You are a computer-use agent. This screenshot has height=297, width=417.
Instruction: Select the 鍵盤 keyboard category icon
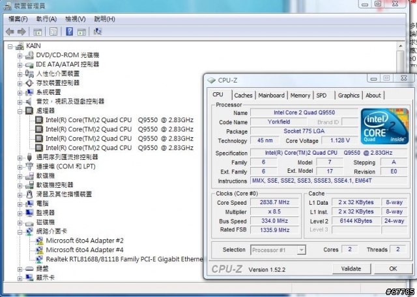[x=29, y=269]
